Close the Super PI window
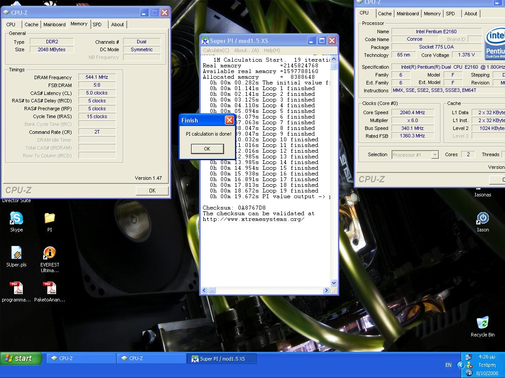The image size is (505, 378). click(x=332, y=41)
